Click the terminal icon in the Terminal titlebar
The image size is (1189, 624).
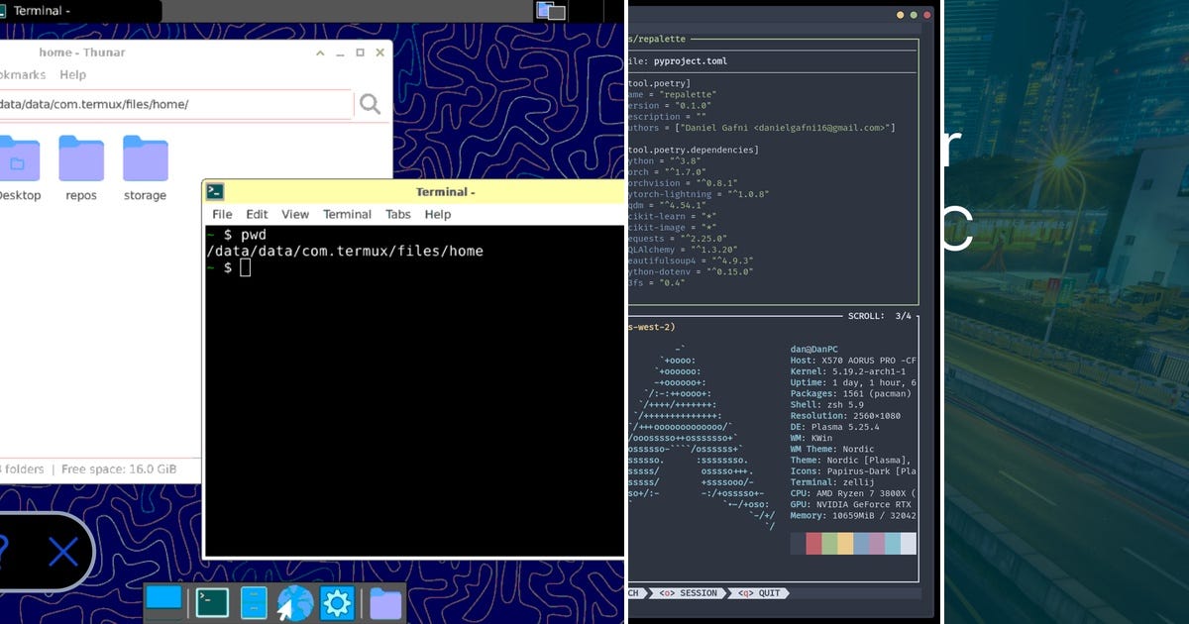(216, 192)
